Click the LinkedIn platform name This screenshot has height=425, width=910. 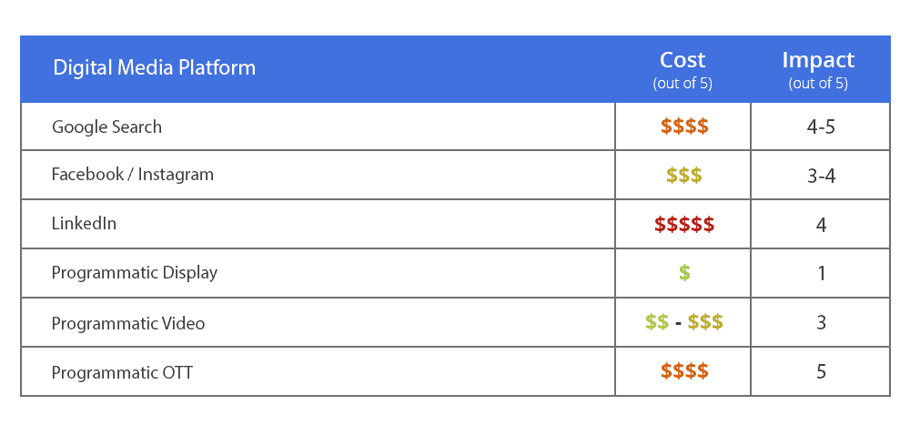(84, 224)
